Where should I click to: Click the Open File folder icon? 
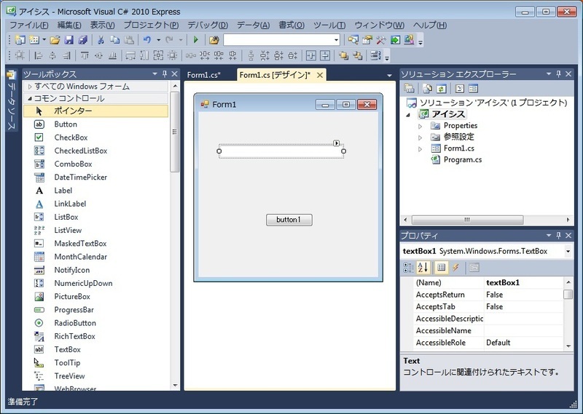coord(55,40)
